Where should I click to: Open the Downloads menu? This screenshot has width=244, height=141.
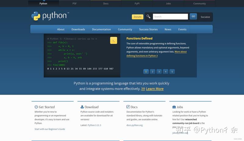78,29
